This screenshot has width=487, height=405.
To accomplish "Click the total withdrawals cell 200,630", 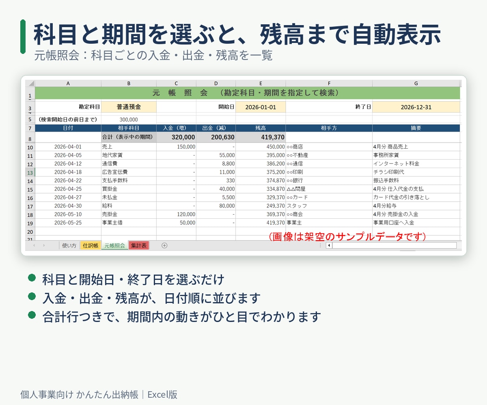I will pyautogui.click(x=216, y=137).
